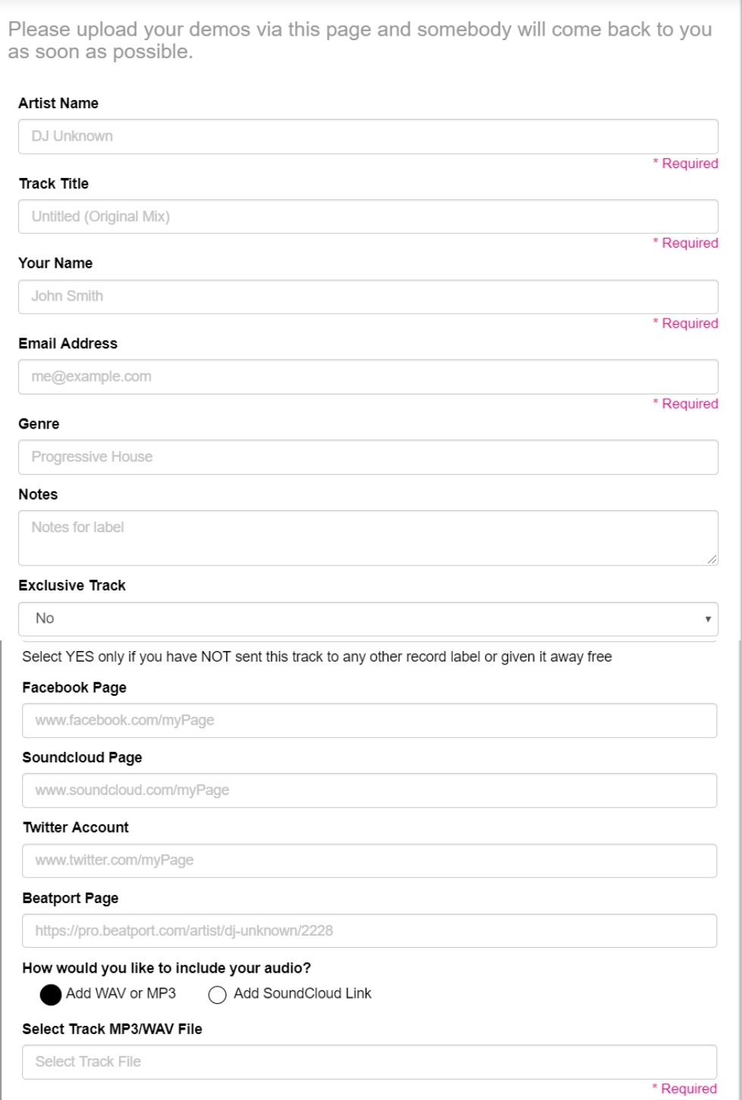Select the Your Name text box

point(368,297)
